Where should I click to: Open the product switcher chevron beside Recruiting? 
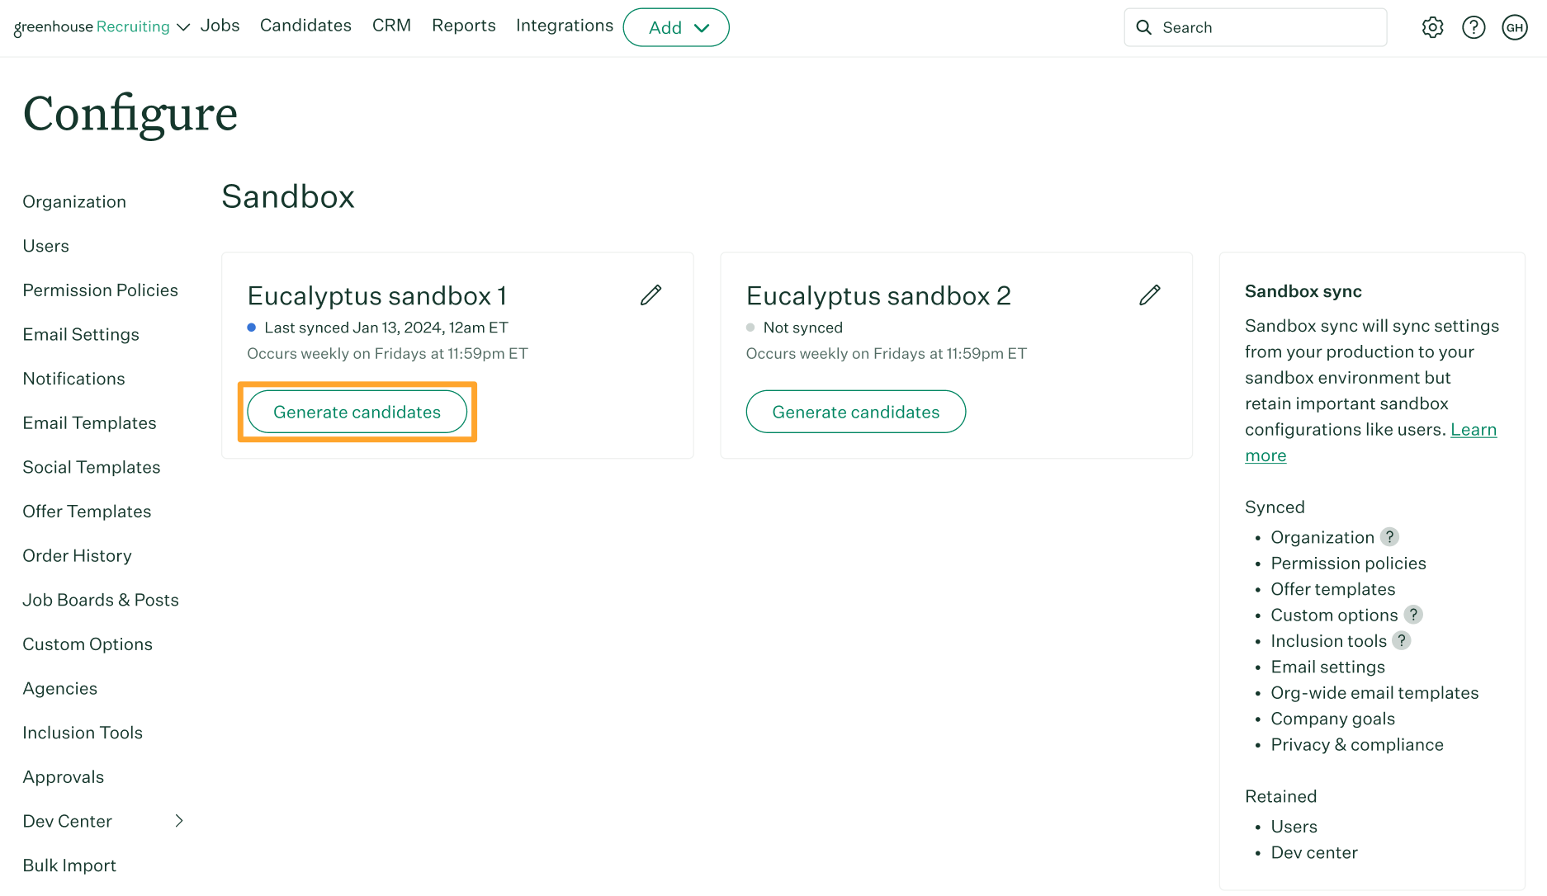tap(184, 27)
